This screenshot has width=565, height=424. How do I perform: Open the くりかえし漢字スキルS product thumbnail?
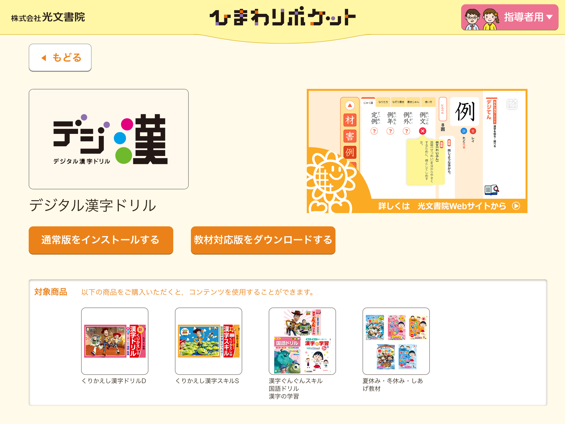[x=209, y=341]
